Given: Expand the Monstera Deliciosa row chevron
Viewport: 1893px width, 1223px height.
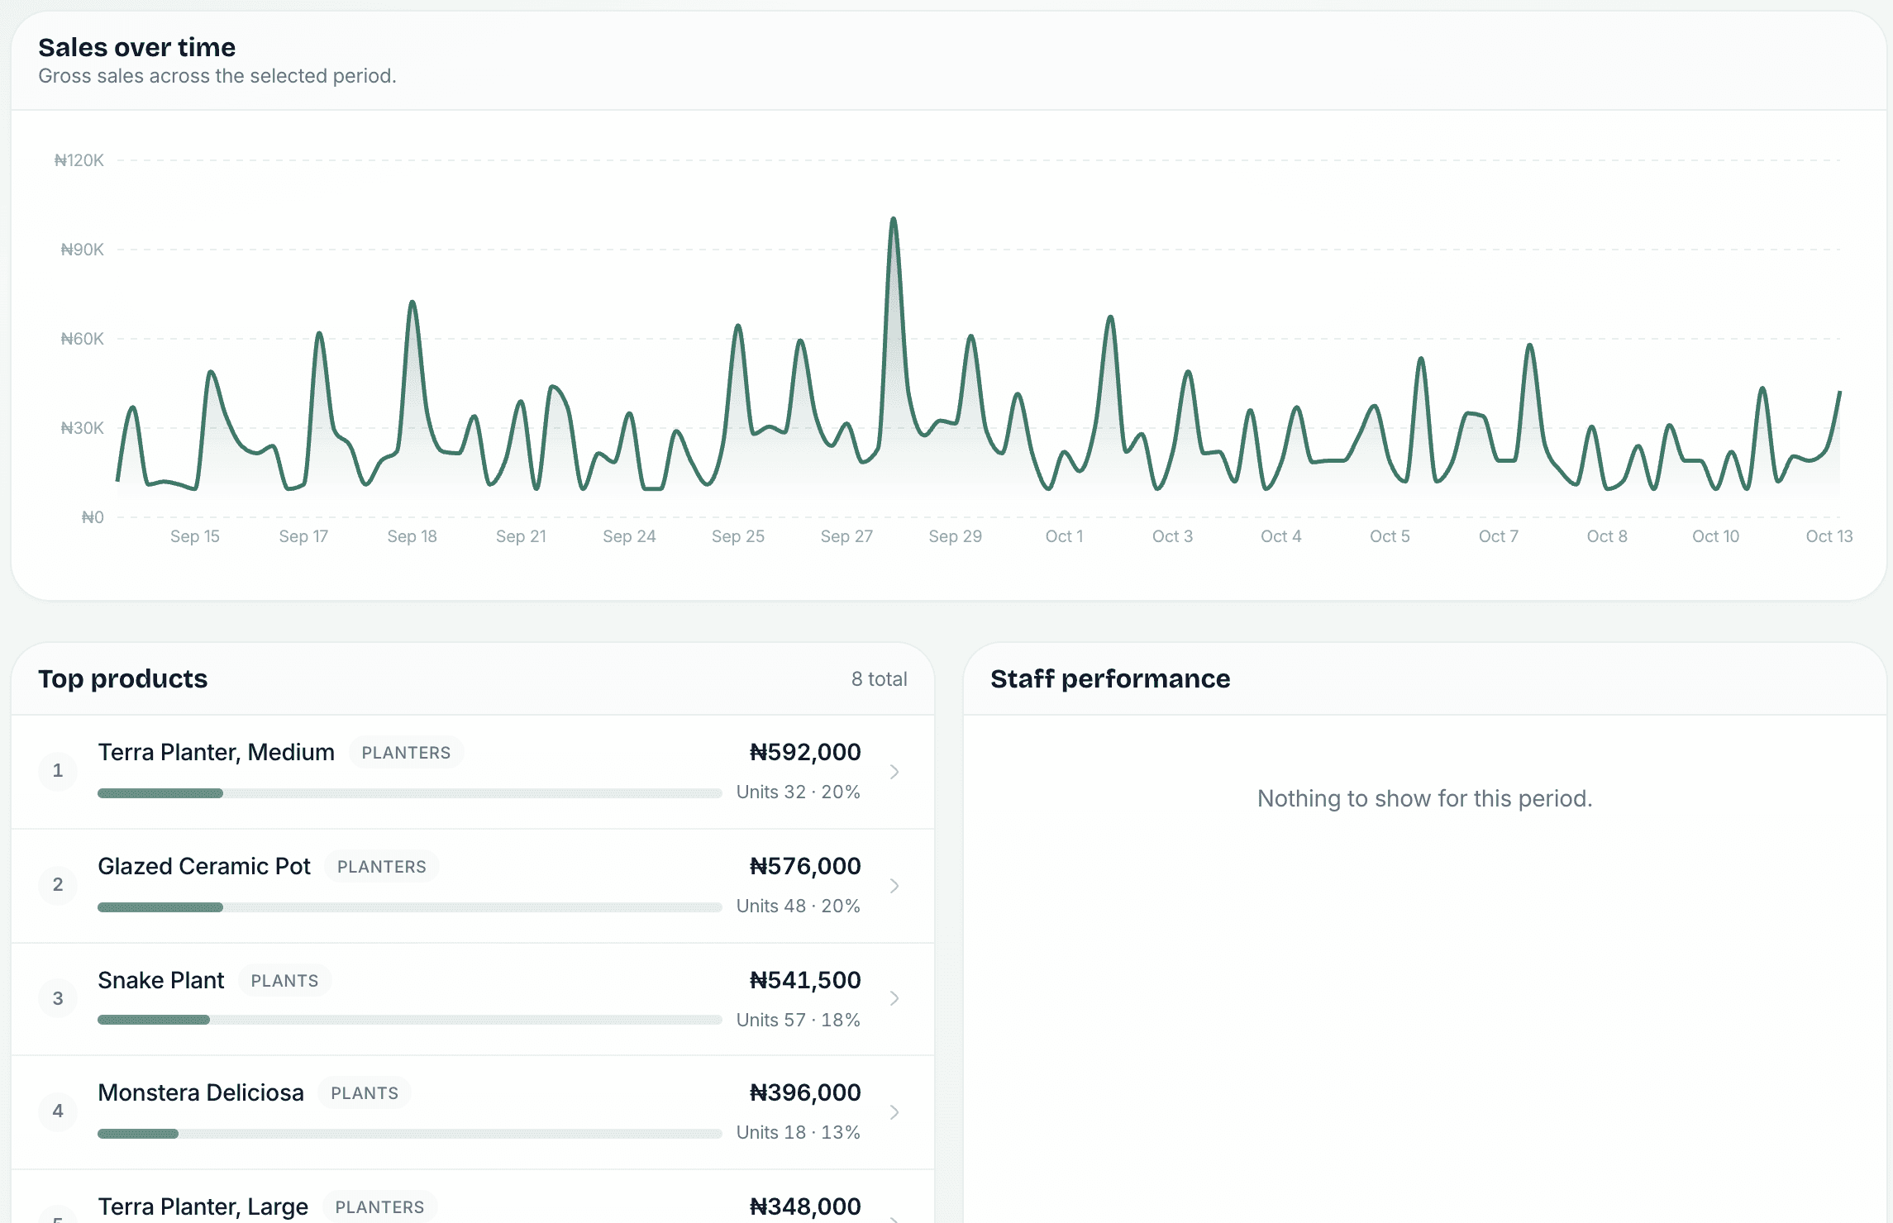Looking at the screenshot, I should click(894, 1112).
